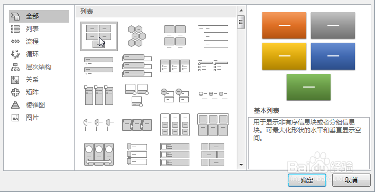
Task: Click the orange preview block
Action: coord(284,25)
